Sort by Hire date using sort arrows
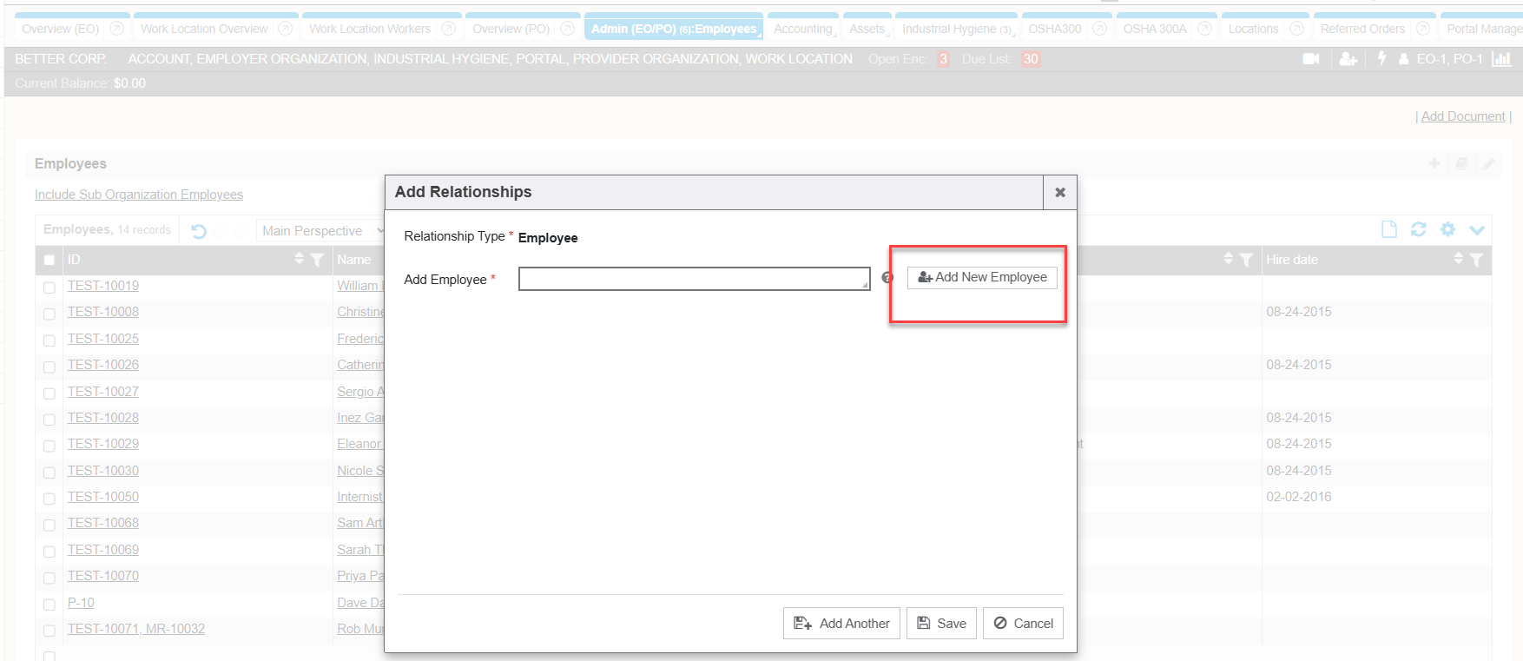The image size is (1523, 661). (x=1459, y=259)
